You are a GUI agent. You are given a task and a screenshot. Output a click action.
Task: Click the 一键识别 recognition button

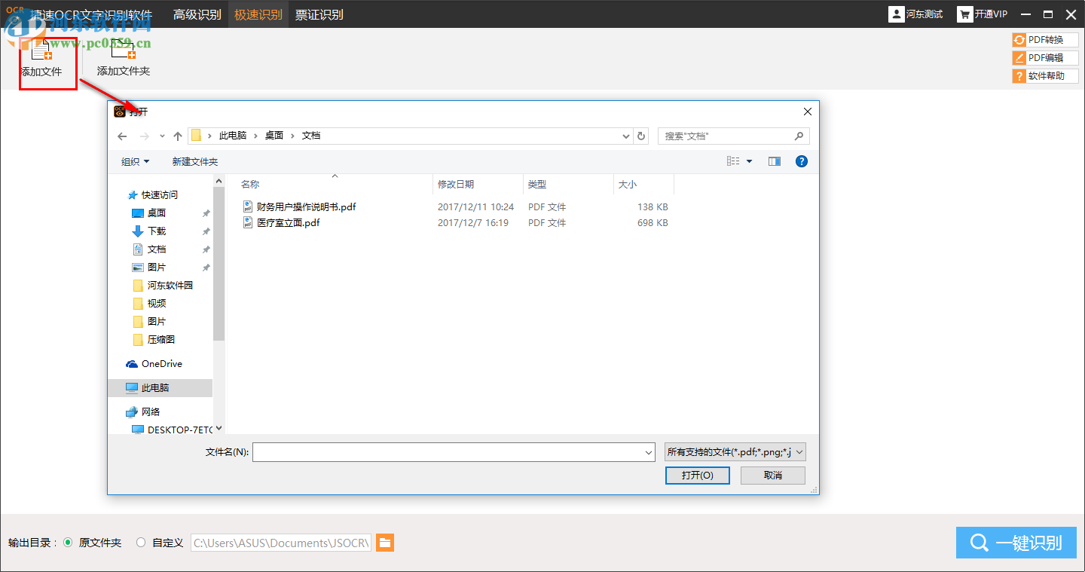coord(1016,542)
